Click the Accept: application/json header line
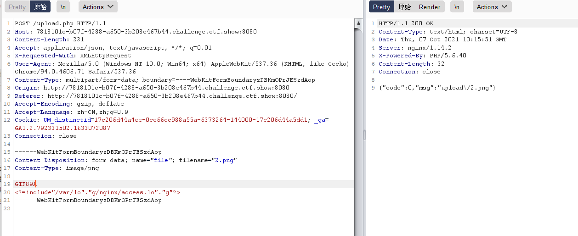The height and width of the screenshot is (236, 578). [113, 48]
